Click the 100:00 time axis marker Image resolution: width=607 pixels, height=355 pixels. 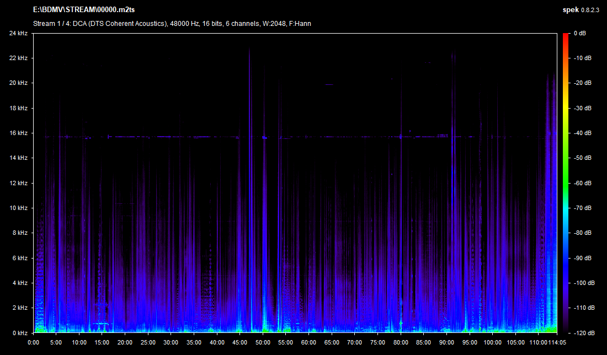pos(492,342)
